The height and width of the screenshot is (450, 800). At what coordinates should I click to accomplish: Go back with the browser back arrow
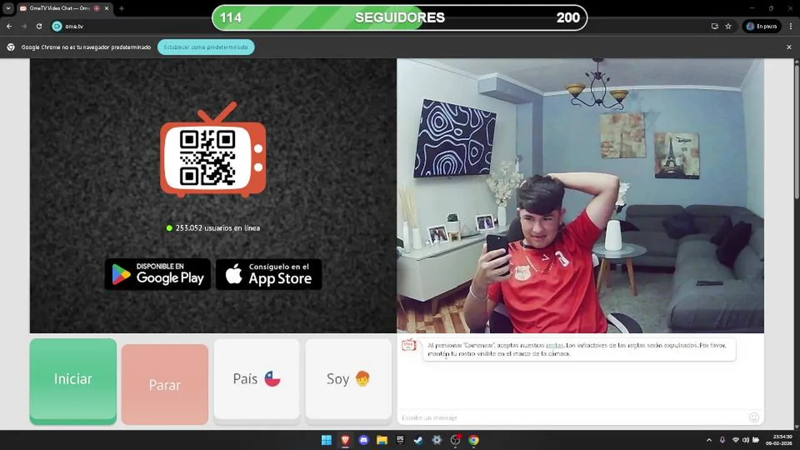(9, 26)
